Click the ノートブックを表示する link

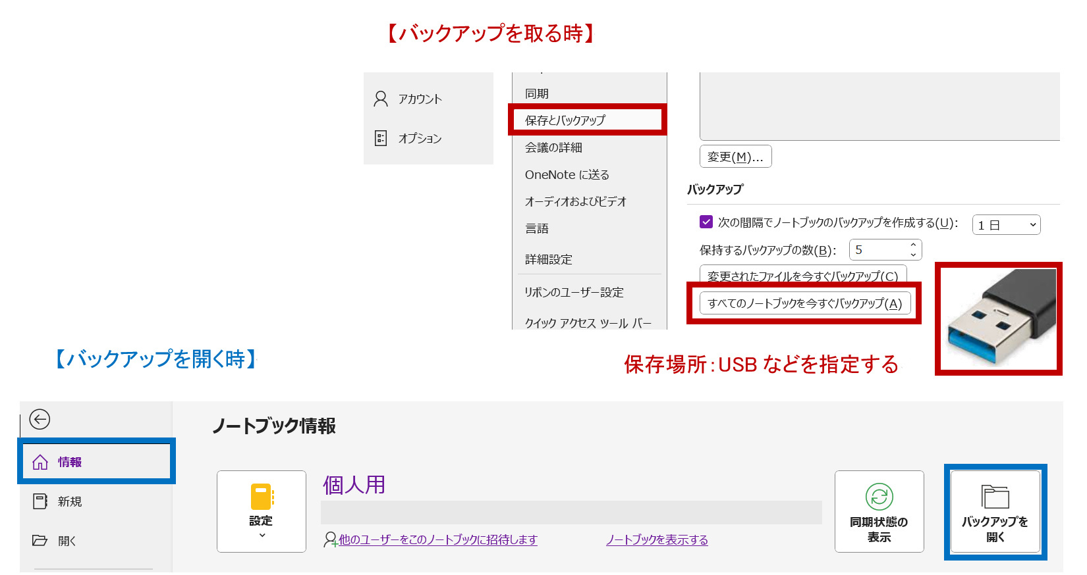click(657, 539)
